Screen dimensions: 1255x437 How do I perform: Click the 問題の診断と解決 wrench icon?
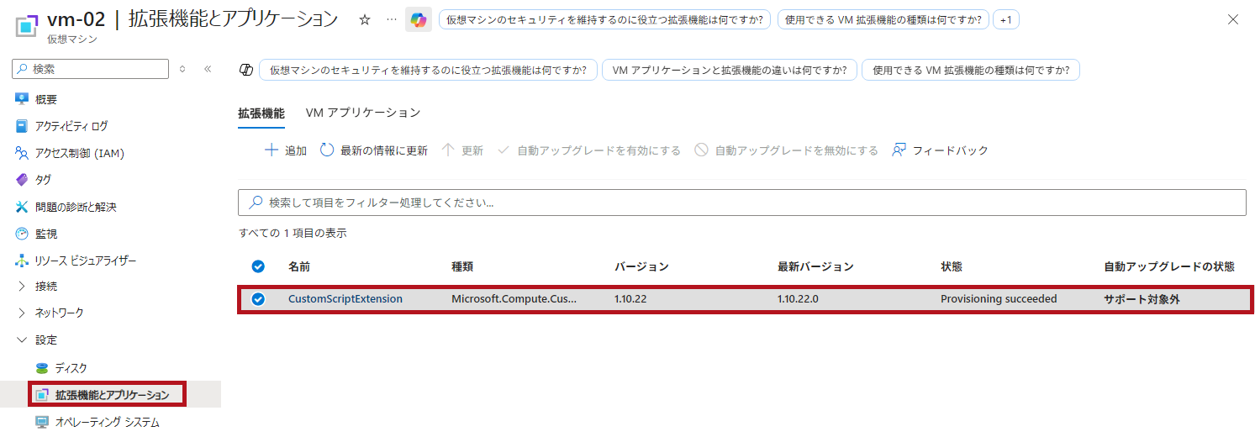click(x=22, y=207)
